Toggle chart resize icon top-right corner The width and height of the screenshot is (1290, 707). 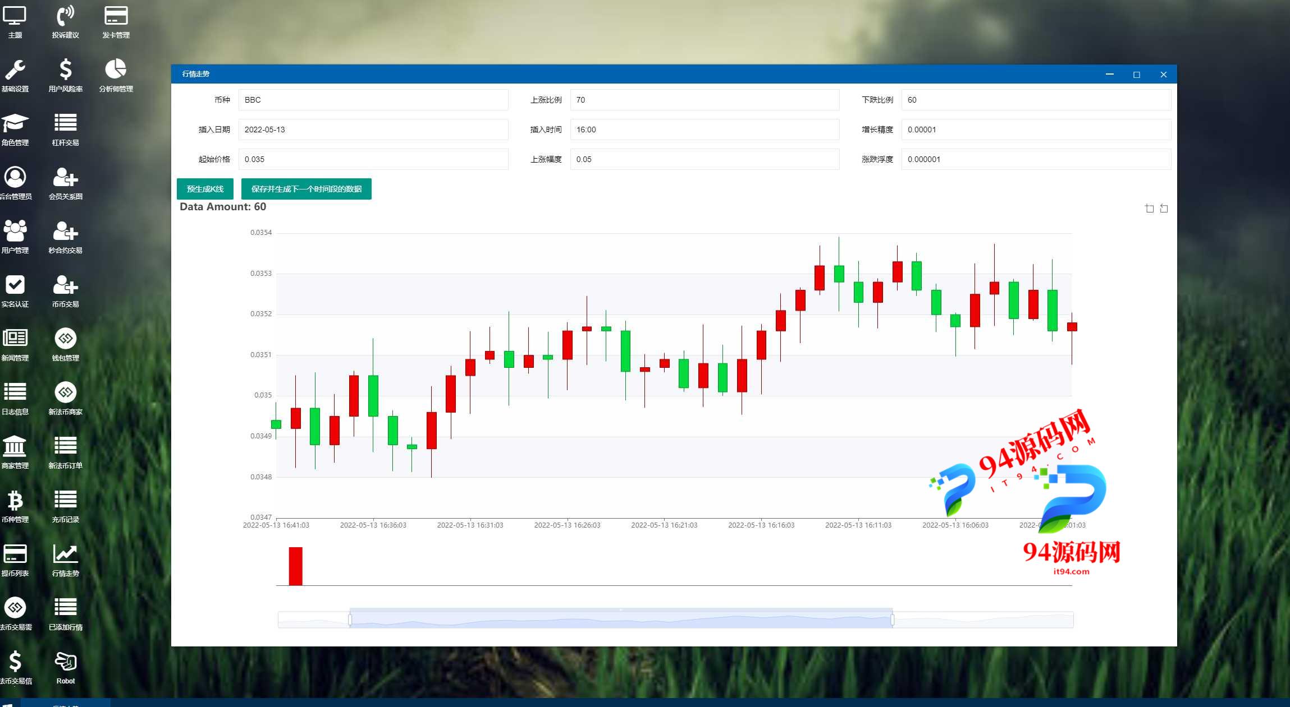click(1164, 209)
